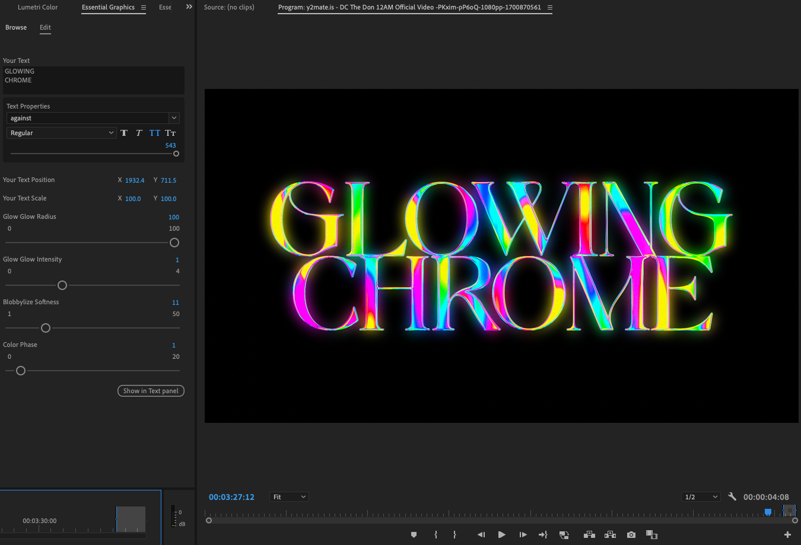801x545 pixels.
Task: Disable the All Caps text style
Action: click(155, 133)
